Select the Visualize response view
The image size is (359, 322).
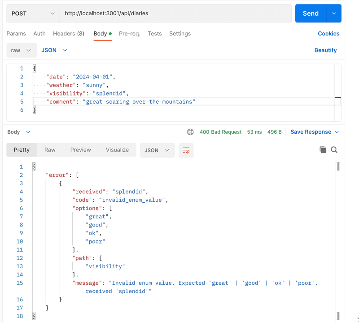[117, 150]
